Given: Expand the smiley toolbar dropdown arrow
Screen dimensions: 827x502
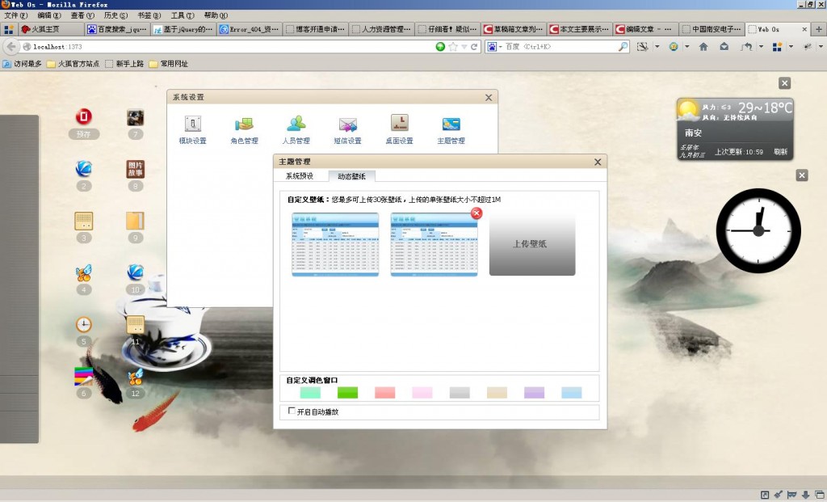Looking at the screenshot, I should (686, 46).
